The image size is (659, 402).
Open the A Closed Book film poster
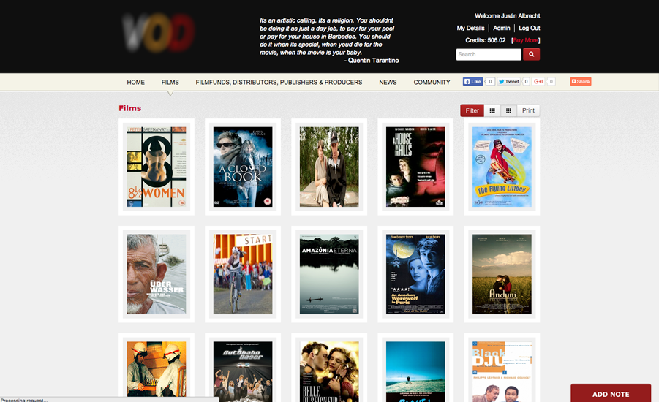pyautogui.click(x=243, y=167)
